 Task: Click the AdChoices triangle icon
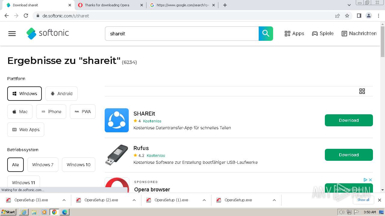pyautogui.click(x=365, y=180)
